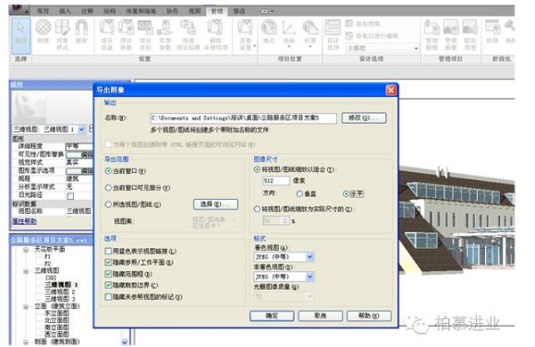Open 共享参数 (Shared Parameters)
Viewport: 535px width, 347px height.
pos(164,34)
